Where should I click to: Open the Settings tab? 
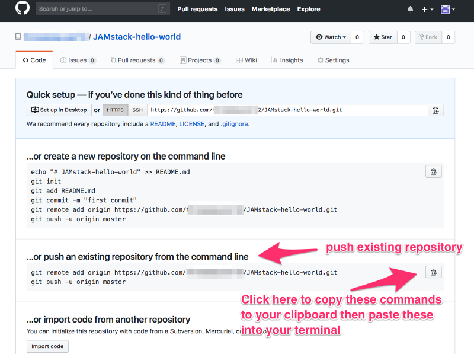click(x=334, y=60)
